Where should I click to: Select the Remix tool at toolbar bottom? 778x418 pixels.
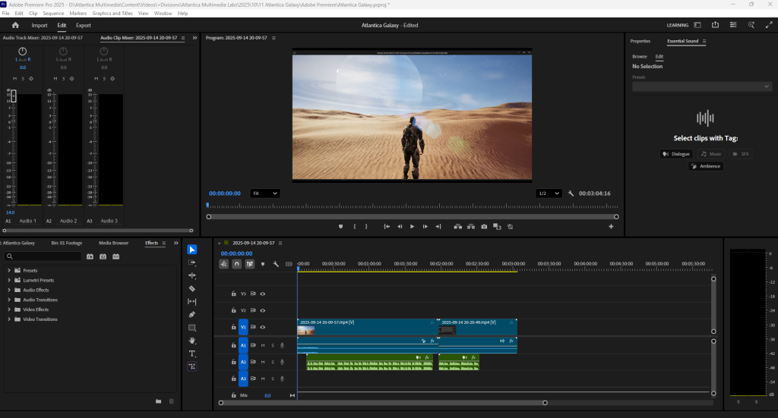click(192, 366)
